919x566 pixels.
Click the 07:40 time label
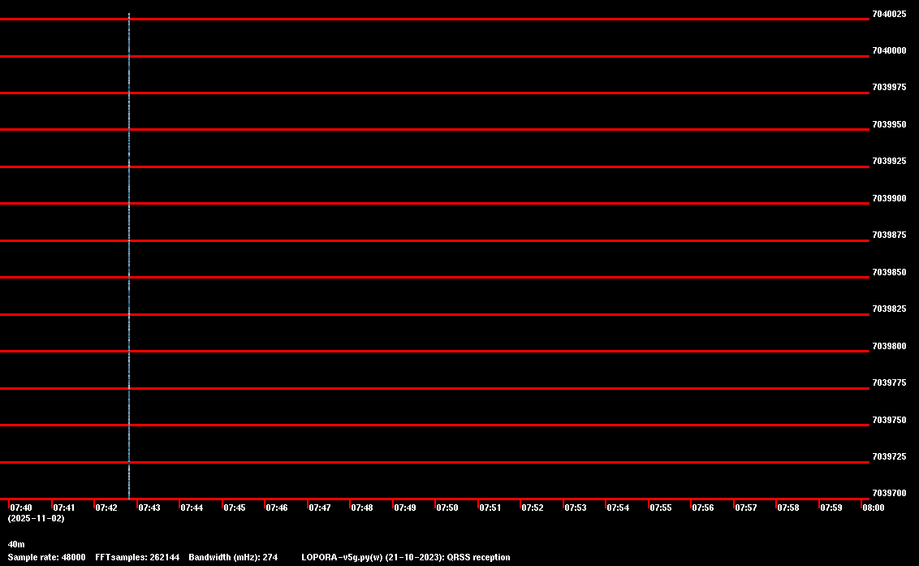point(21,508)
